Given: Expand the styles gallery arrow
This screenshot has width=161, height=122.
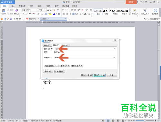Looking at the screenshot, I should pos(130,14).
